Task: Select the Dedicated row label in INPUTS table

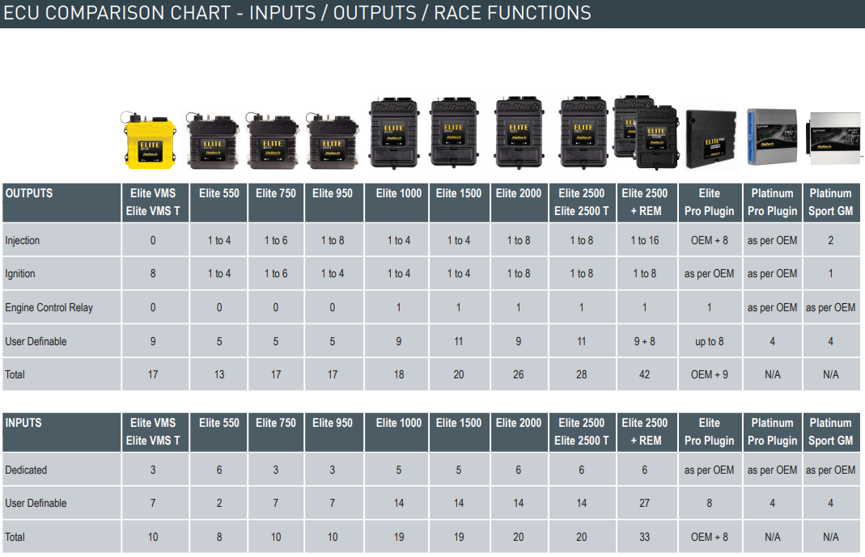Action: pyautogui.click(x=26, y=470)
